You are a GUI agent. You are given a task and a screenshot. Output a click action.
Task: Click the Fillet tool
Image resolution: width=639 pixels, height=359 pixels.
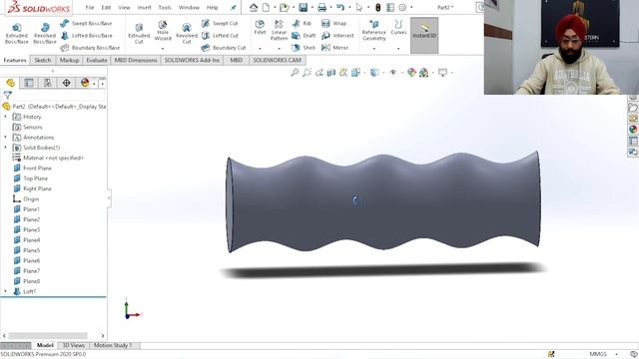pos(260,28)
